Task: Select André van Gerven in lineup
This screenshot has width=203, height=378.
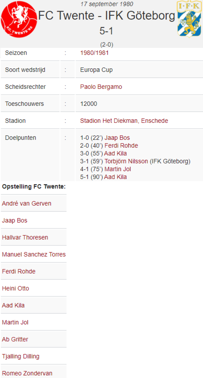Action: [26, 203]
